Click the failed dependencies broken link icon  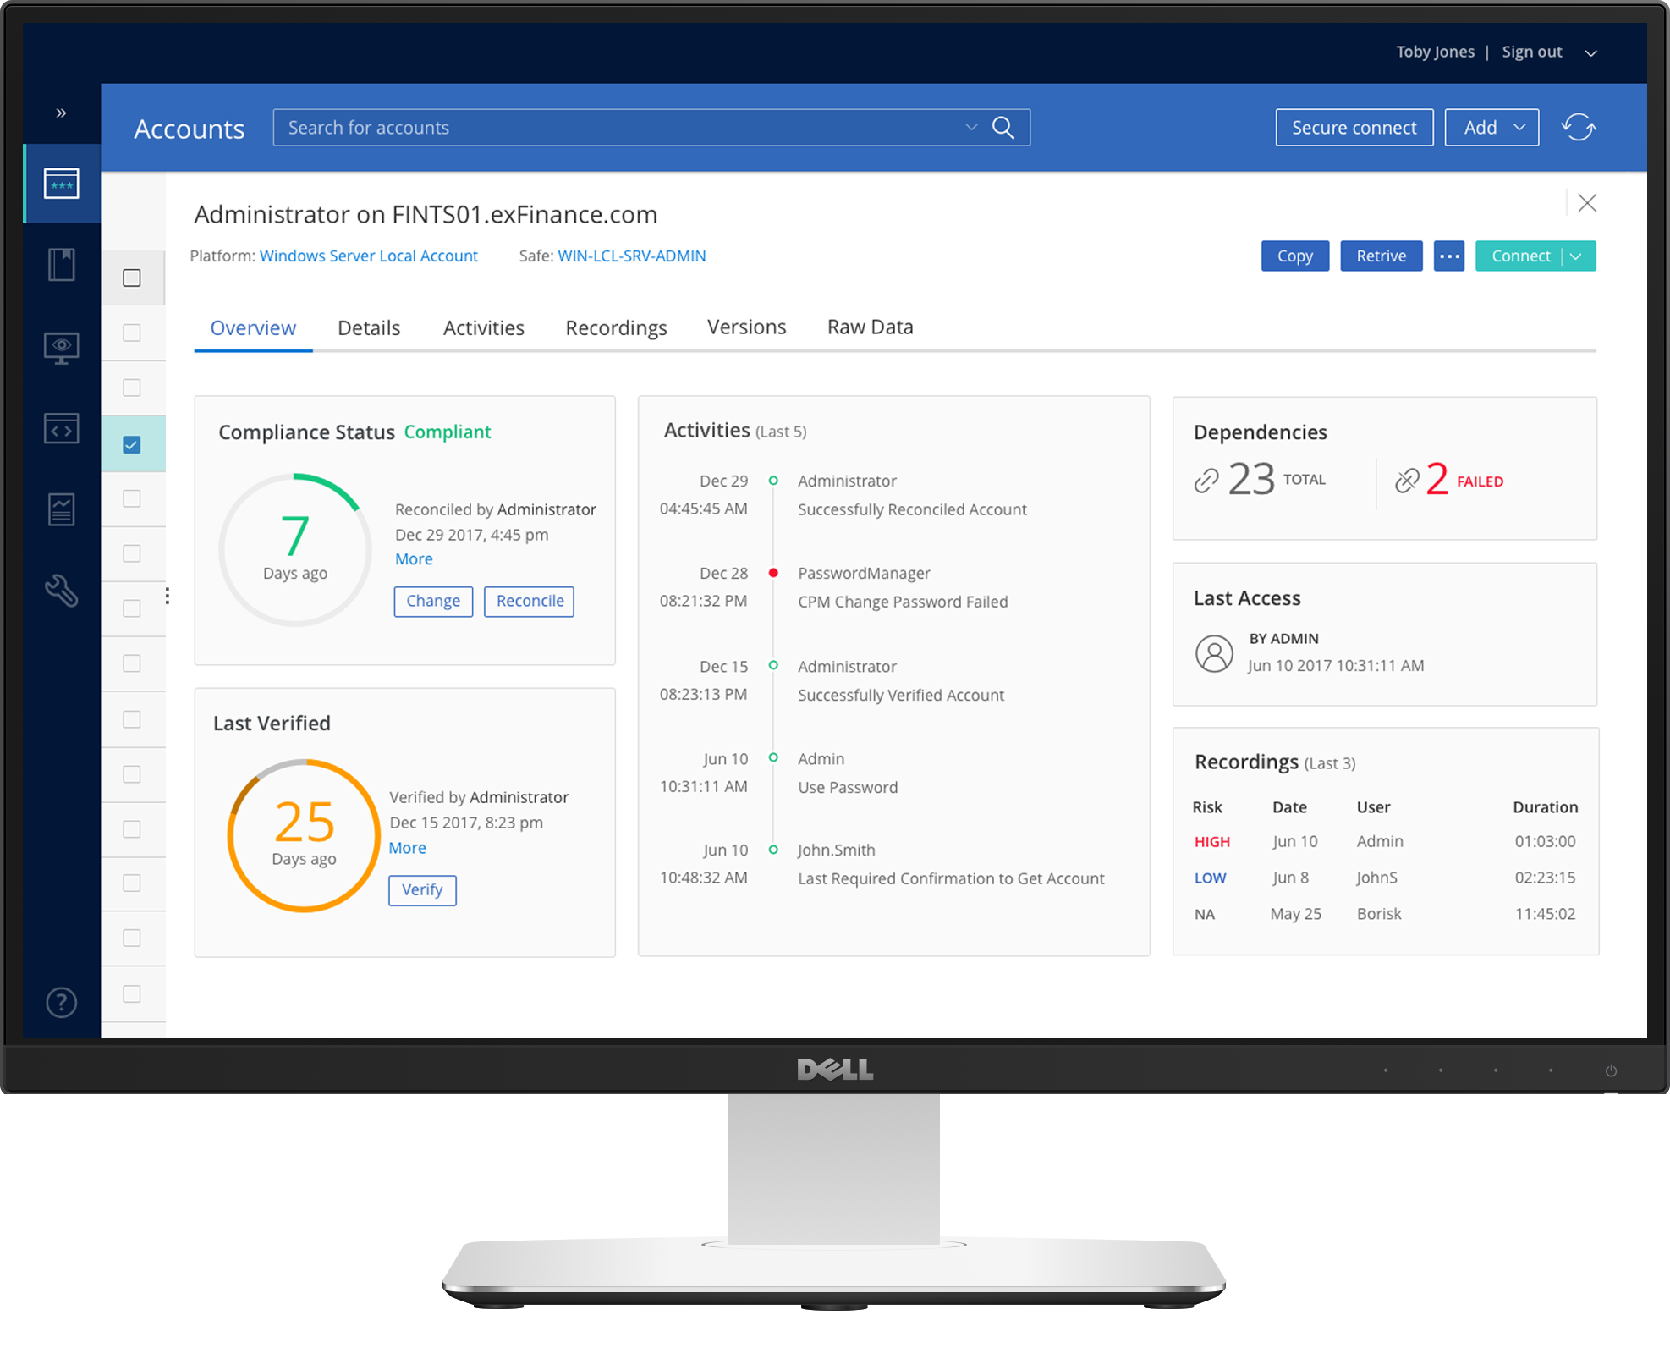[1408, 481]
